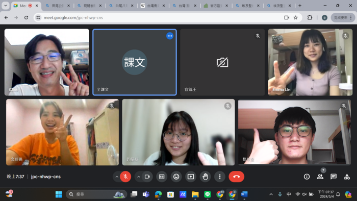357x201 pixels.
Task: Open the activities panel
Action: [347, 177]
